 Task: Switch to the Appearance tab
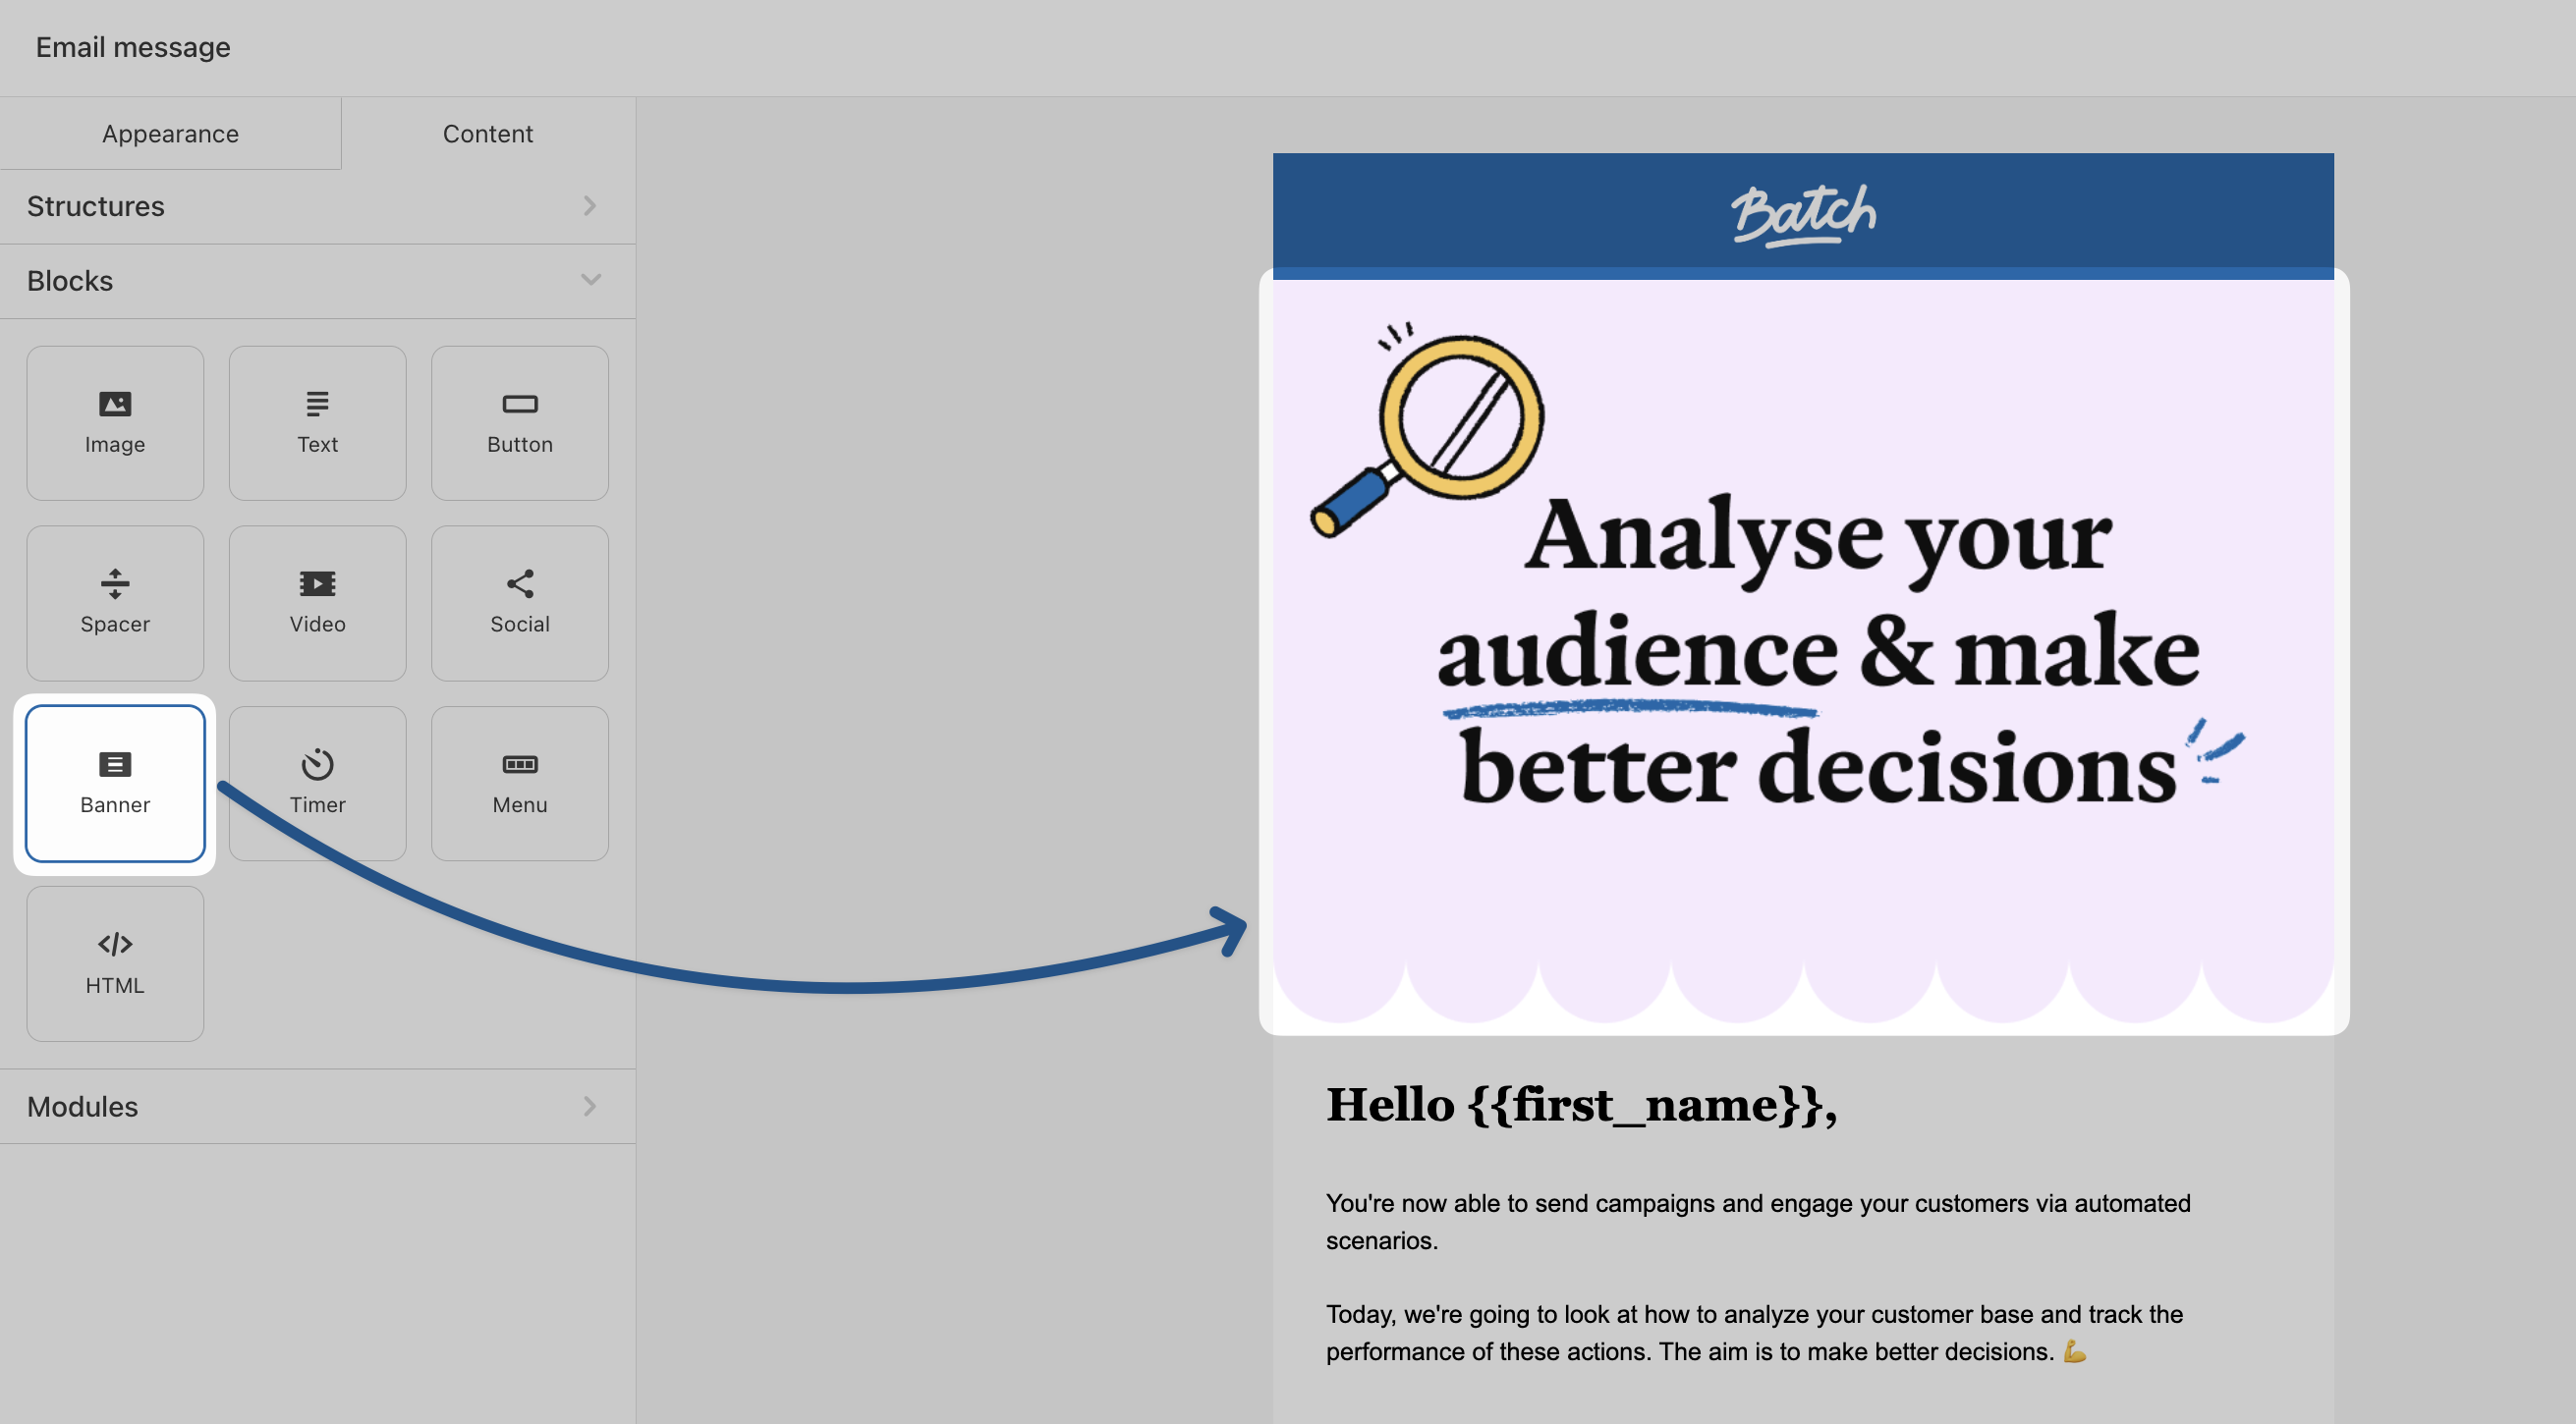pyautogui.click(x=170, y=133)
